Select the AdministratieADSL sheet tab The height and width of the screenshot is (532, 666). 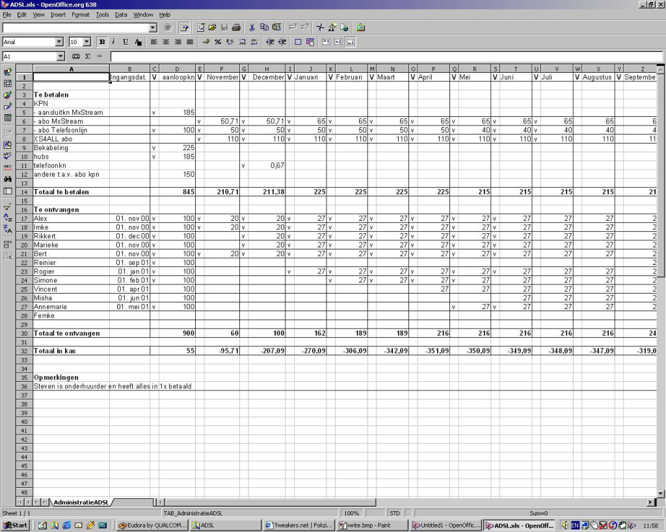(81, 502)
